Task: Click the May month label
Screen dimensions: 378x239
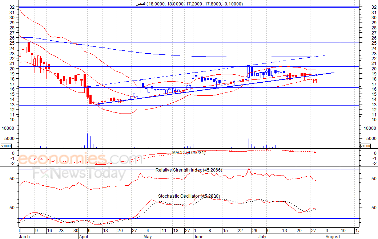Action: coord(147,236)
